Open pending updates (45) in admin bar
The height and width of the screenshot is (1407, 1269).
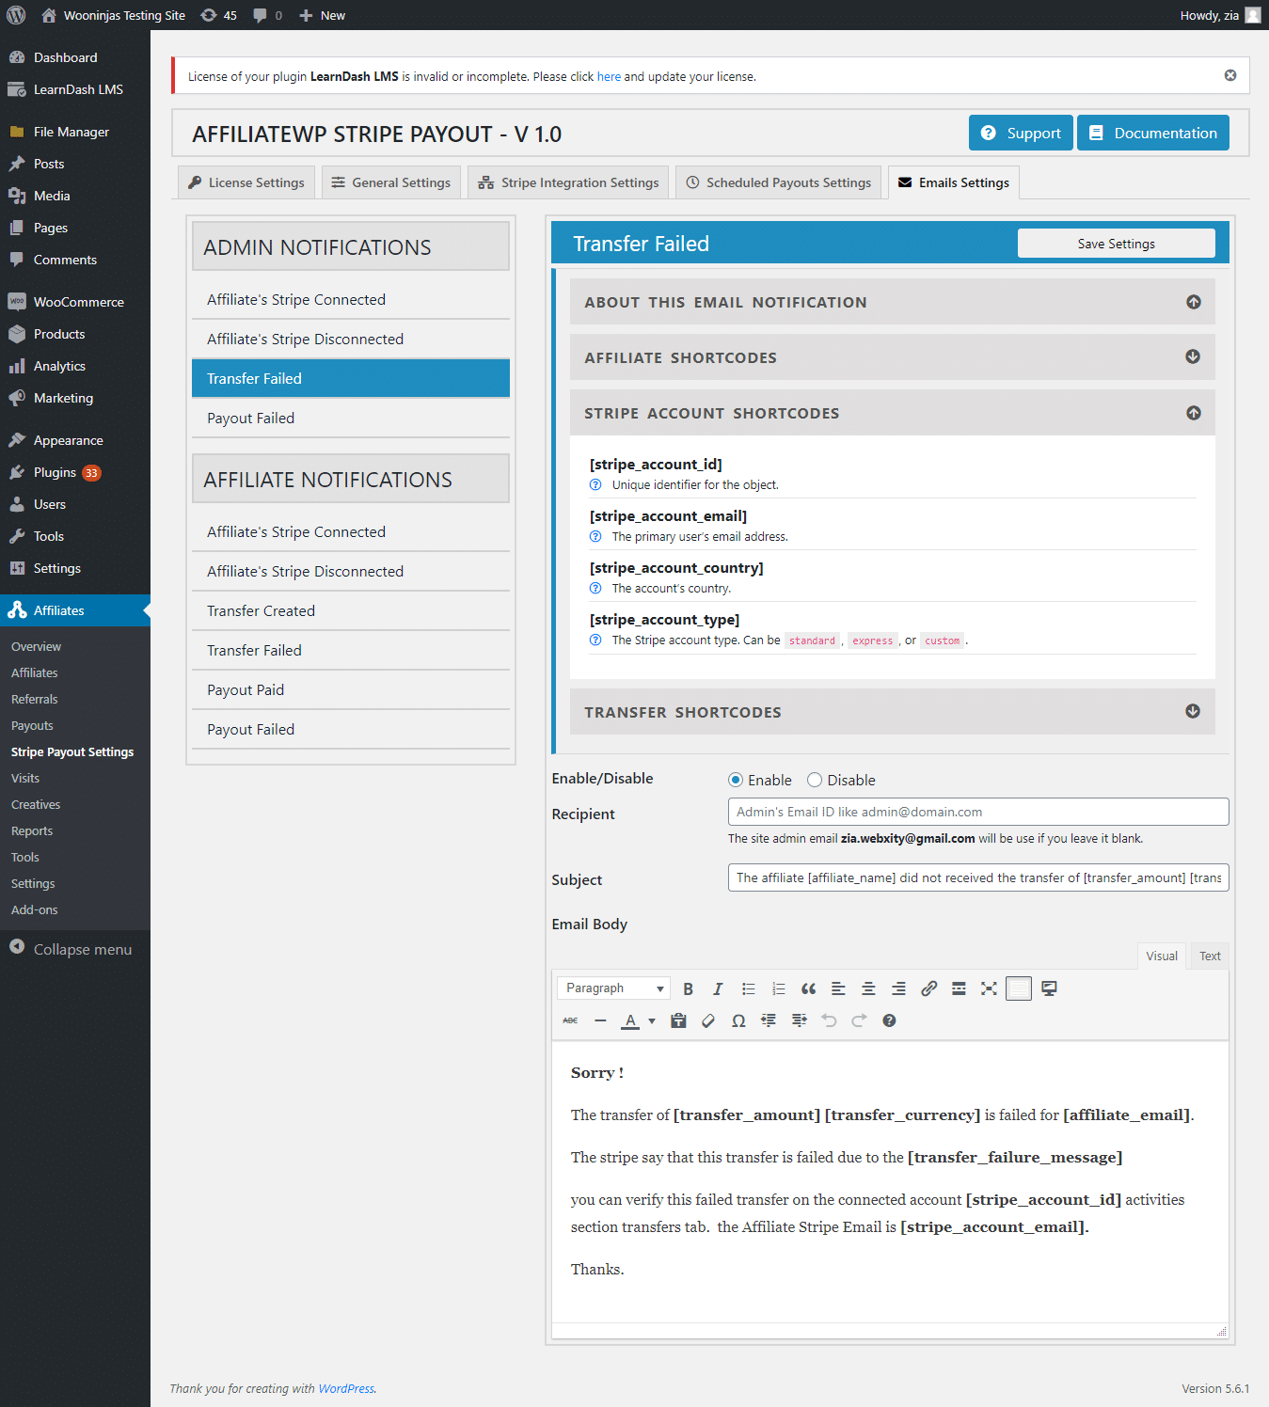click(x=218, y=15)
